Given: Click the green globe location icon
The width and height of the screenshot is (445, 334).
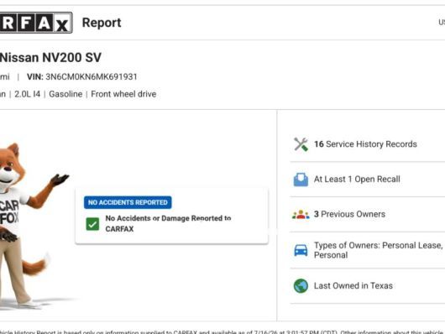Looking at the screenshot, I should click(x=301, y=286).
